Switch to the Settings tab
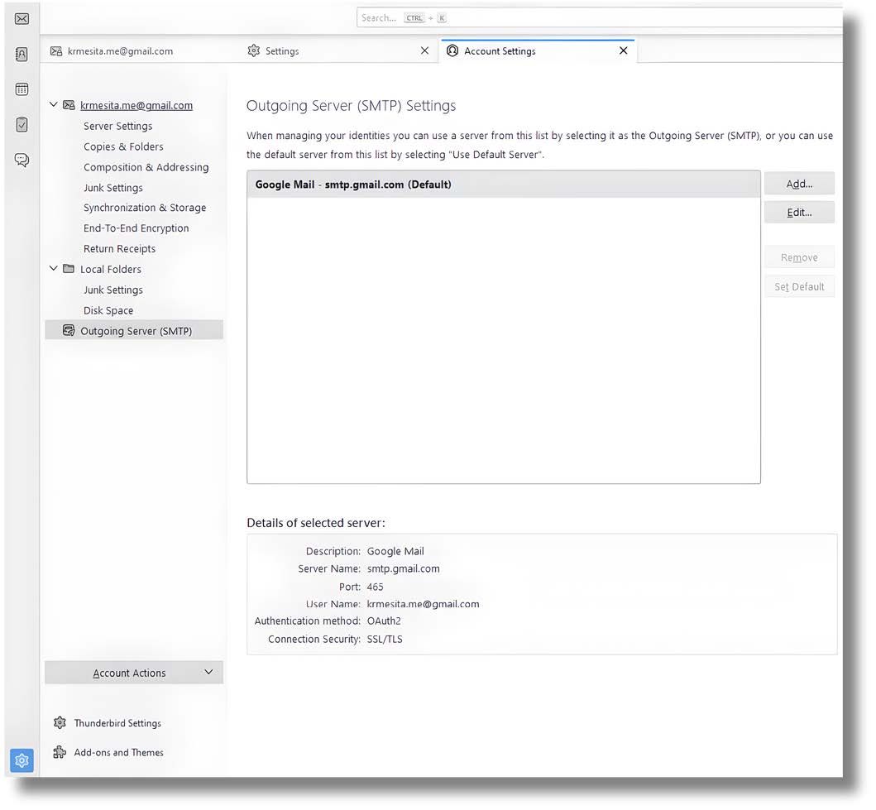The image size is (876, 810). tap(282, 50)
